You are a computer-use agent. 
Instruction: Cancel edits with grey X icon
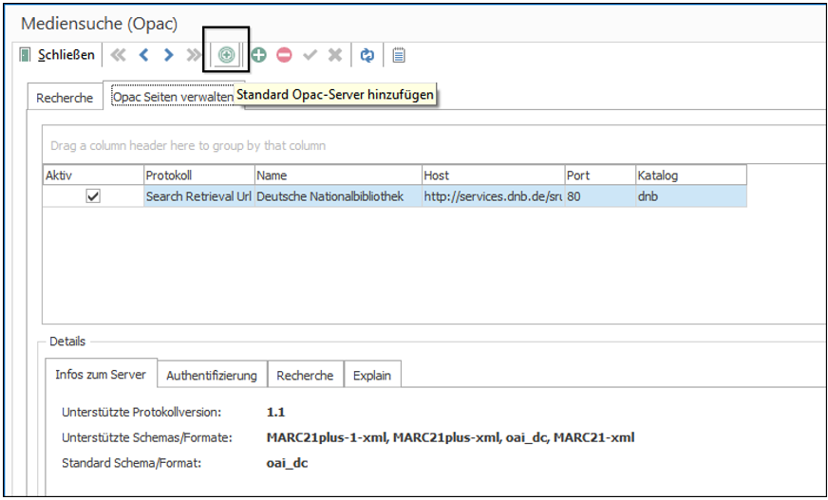coord(335,55)
